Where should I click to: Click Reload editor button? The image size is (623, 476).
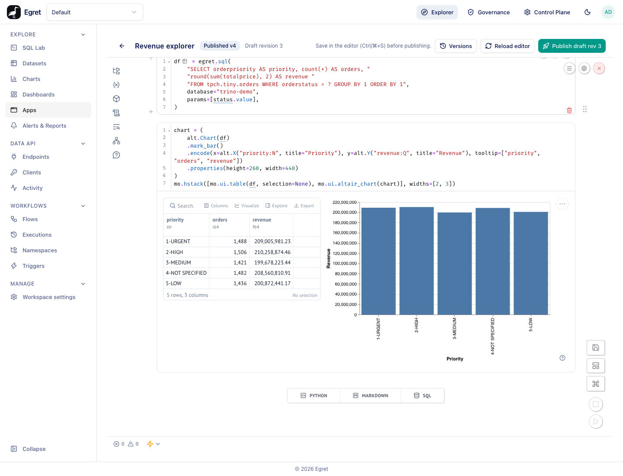pyautogui.click(x=507, y=46)
